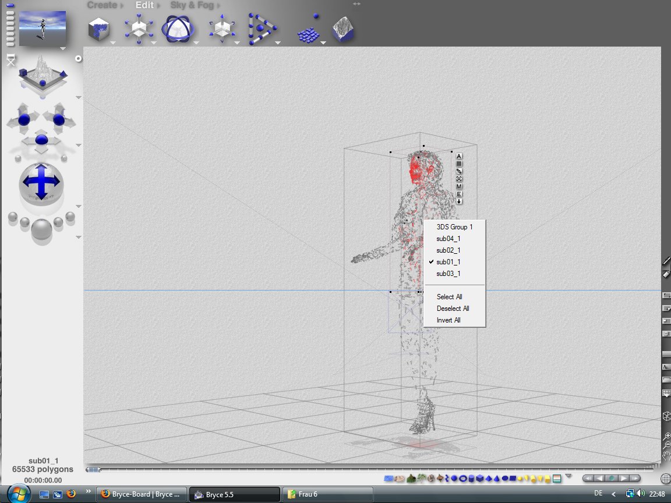Click the wireframe cube display mode icon
Image resolution: width=671 pixels, height=503 pixels.
point(667,416)
